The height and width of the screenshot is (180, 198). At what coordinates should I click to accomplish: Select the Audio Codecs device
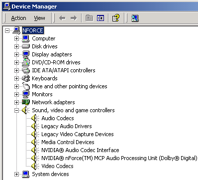58,118
